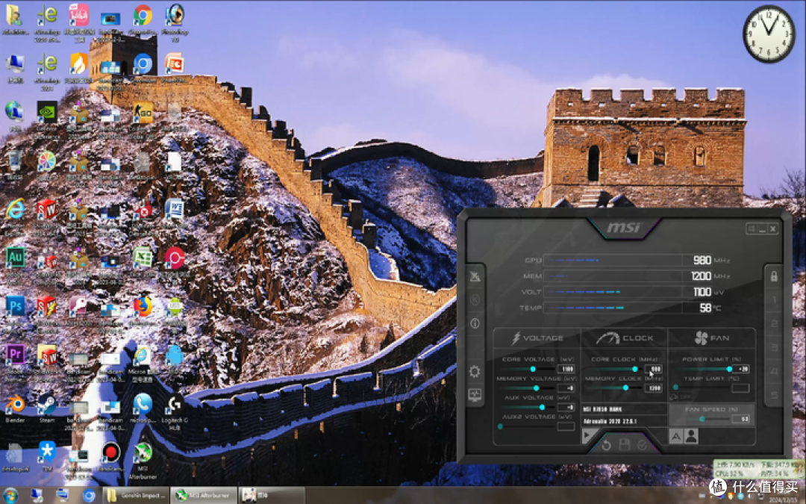Select profile slot 4
The height and width of the screenshot is (504, 806).
point(774,371)
